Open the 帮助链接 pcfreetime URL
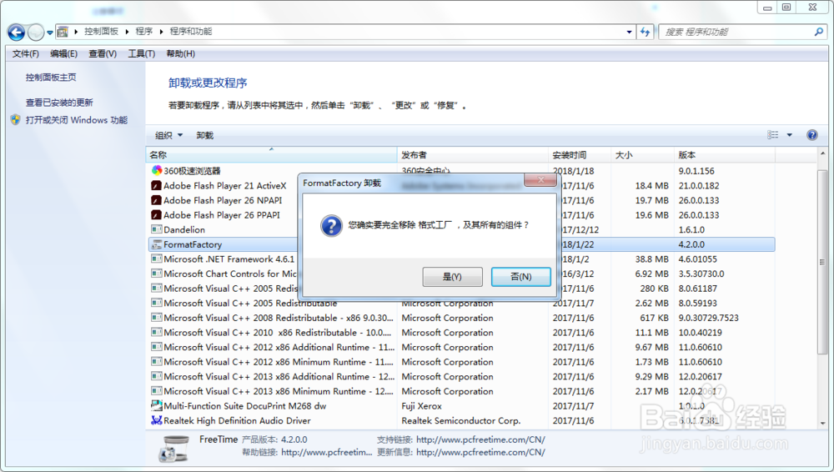Viewport: 834px width, 472px height. point(327,452)
